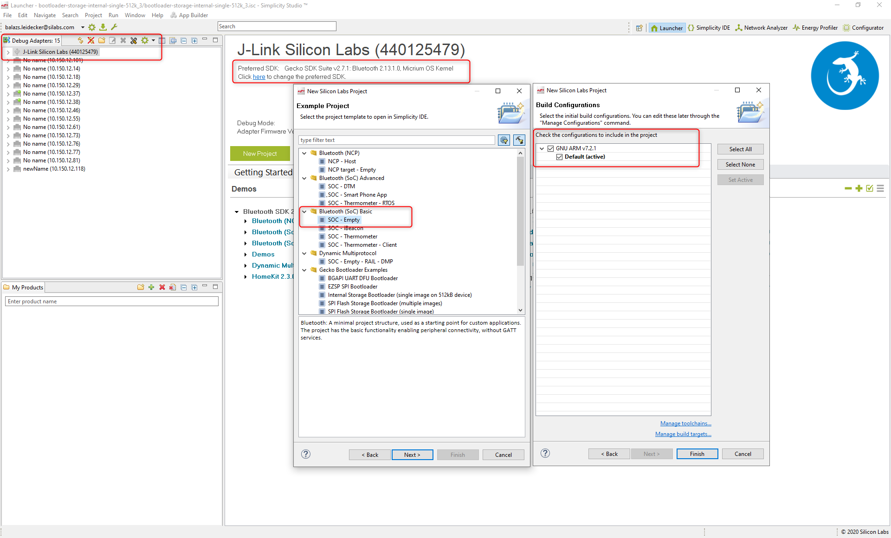Click the 'here' link to change preferred SDK
891x538 pixels.
click(x=259, y=77)
